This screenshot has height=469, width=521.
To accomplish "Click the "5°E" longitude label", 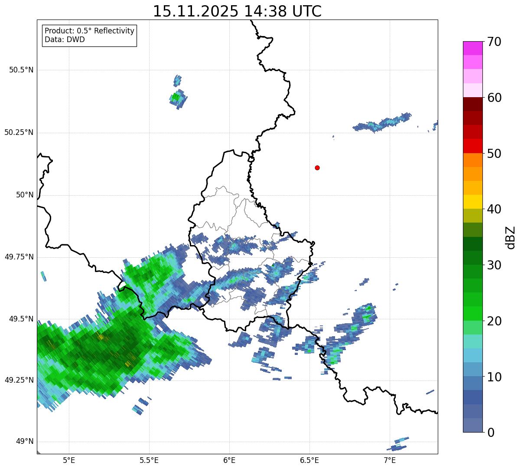I will tap(69, 460).
